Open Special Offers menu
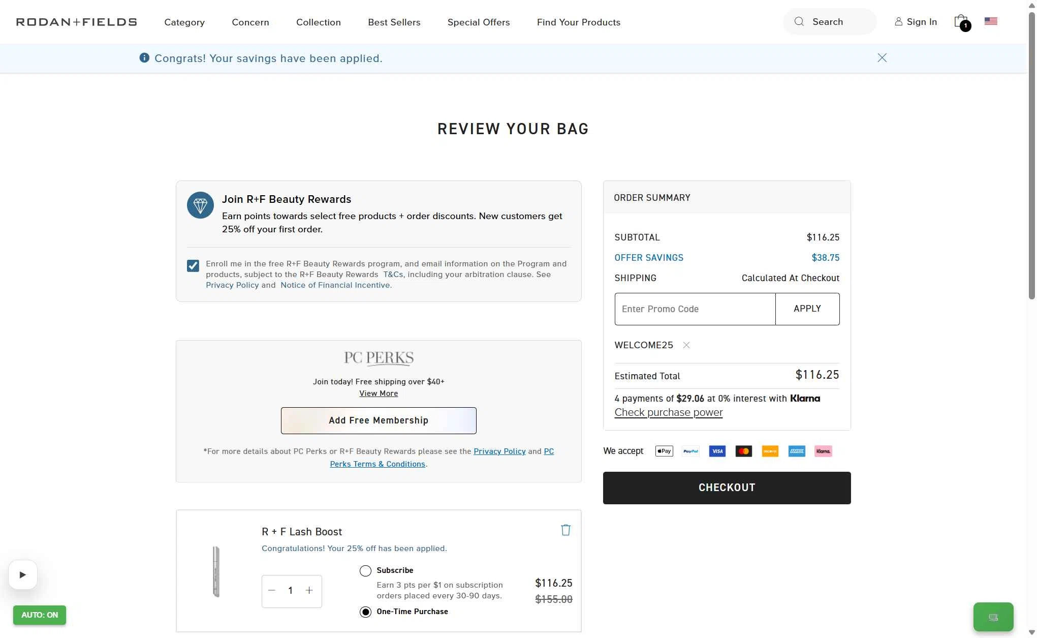The height and width of the screenshot is (638, 1037). click(479, 22)
